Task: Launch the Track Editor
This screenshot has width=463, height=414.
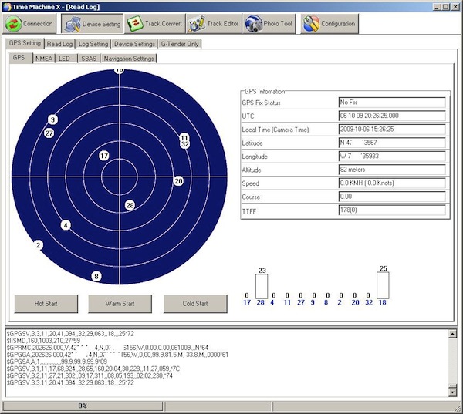Action: 214,24
